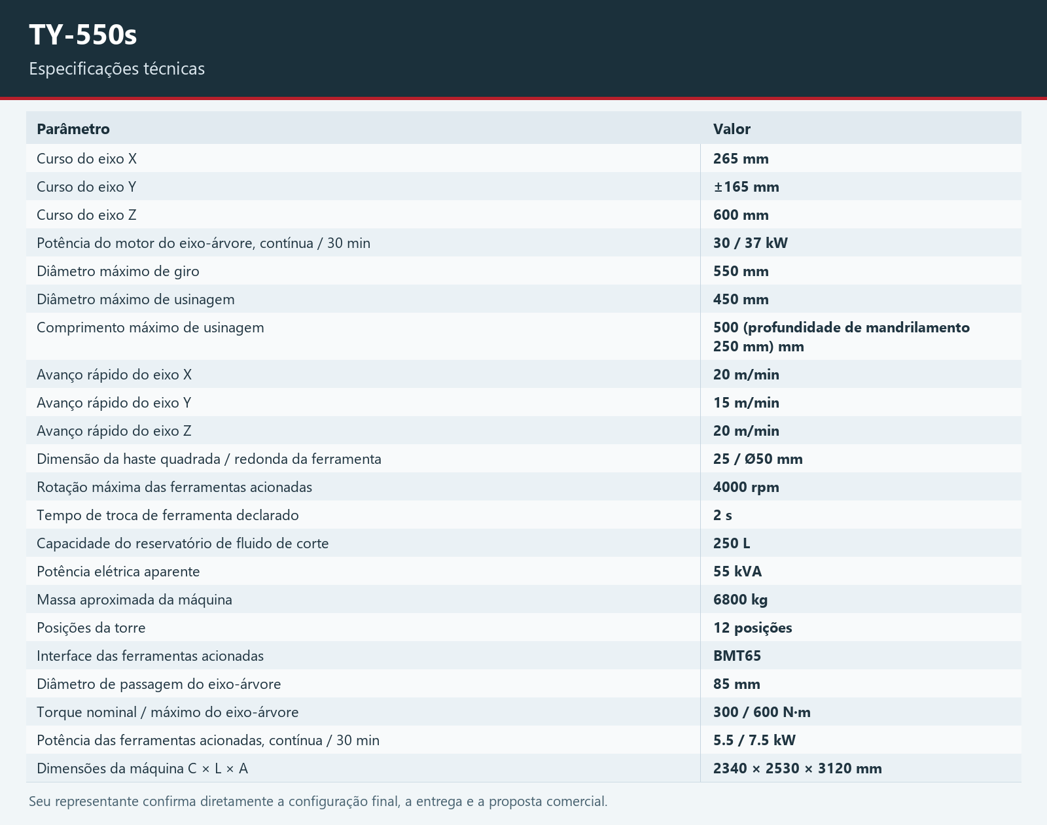Screen dimensions: 1047x825
Task: Select 'Avanço rápido do eixo Z' label
Action: (x=114, y=430)
